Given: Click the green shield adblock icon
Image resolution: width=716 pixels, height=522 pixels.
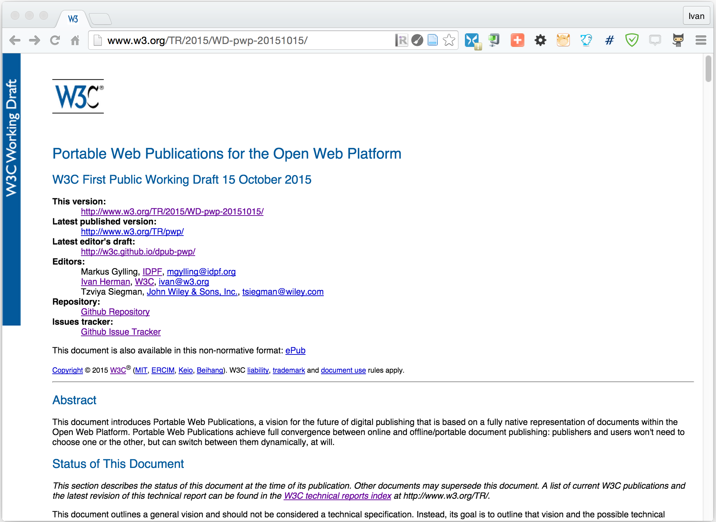Looking at the screenshot, I should pos(632,40).
